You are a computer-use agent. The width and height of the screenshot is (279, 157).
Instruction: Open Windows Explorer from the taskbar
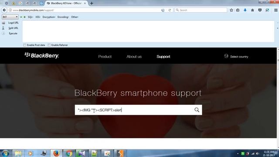18,153
